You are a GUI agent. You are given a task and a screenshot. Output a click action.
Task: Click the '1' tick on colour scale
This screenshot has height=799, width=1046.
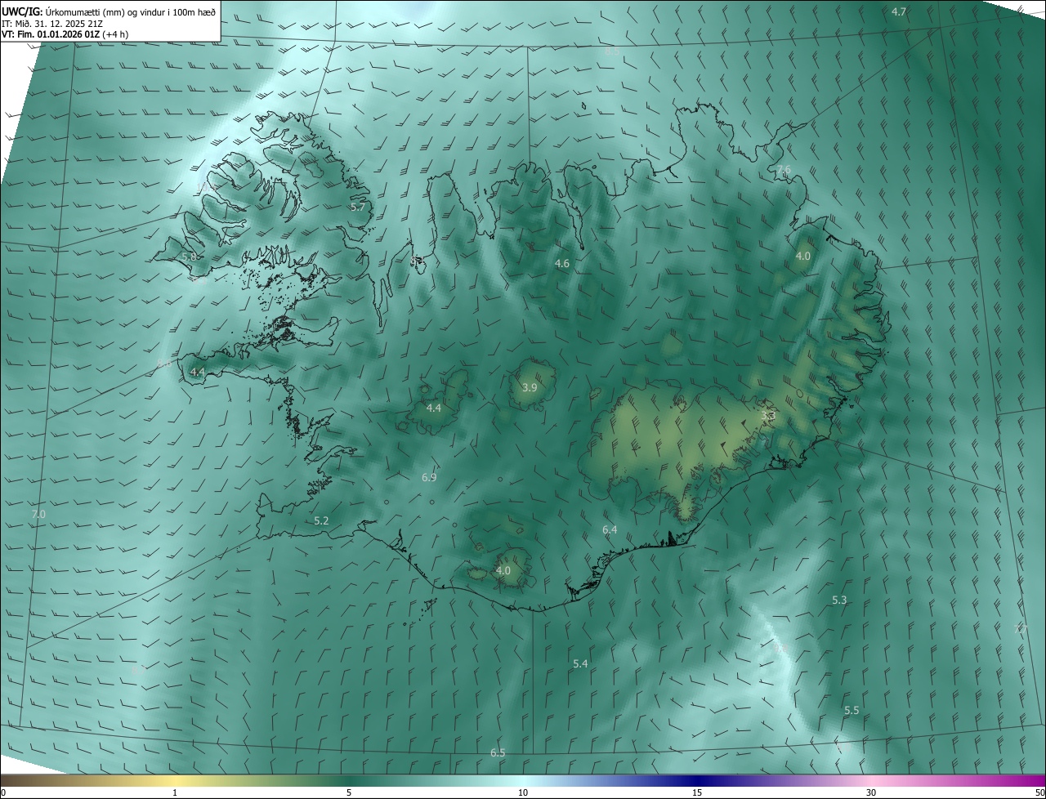pos(175,792)
